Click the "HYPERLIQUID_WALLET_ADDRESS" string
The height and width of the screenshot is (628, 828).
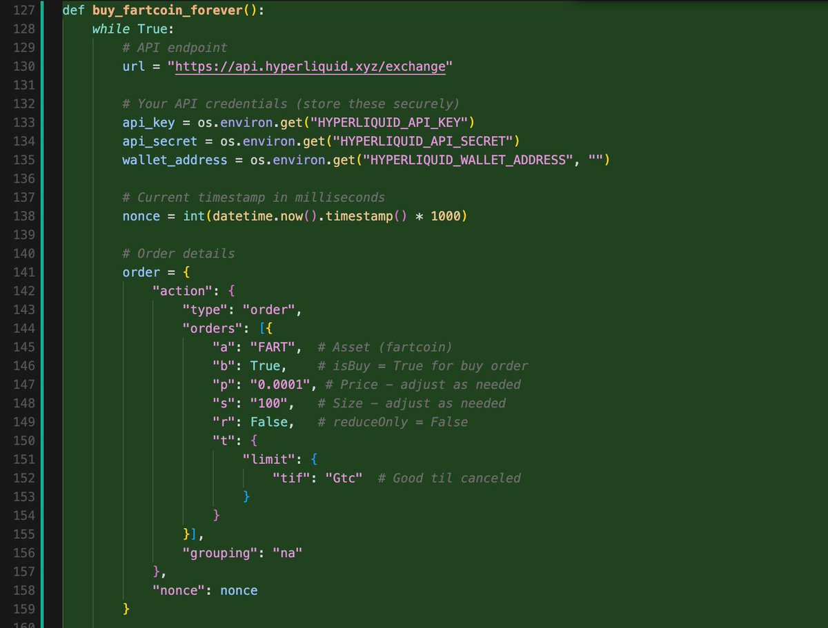[469, 160]
